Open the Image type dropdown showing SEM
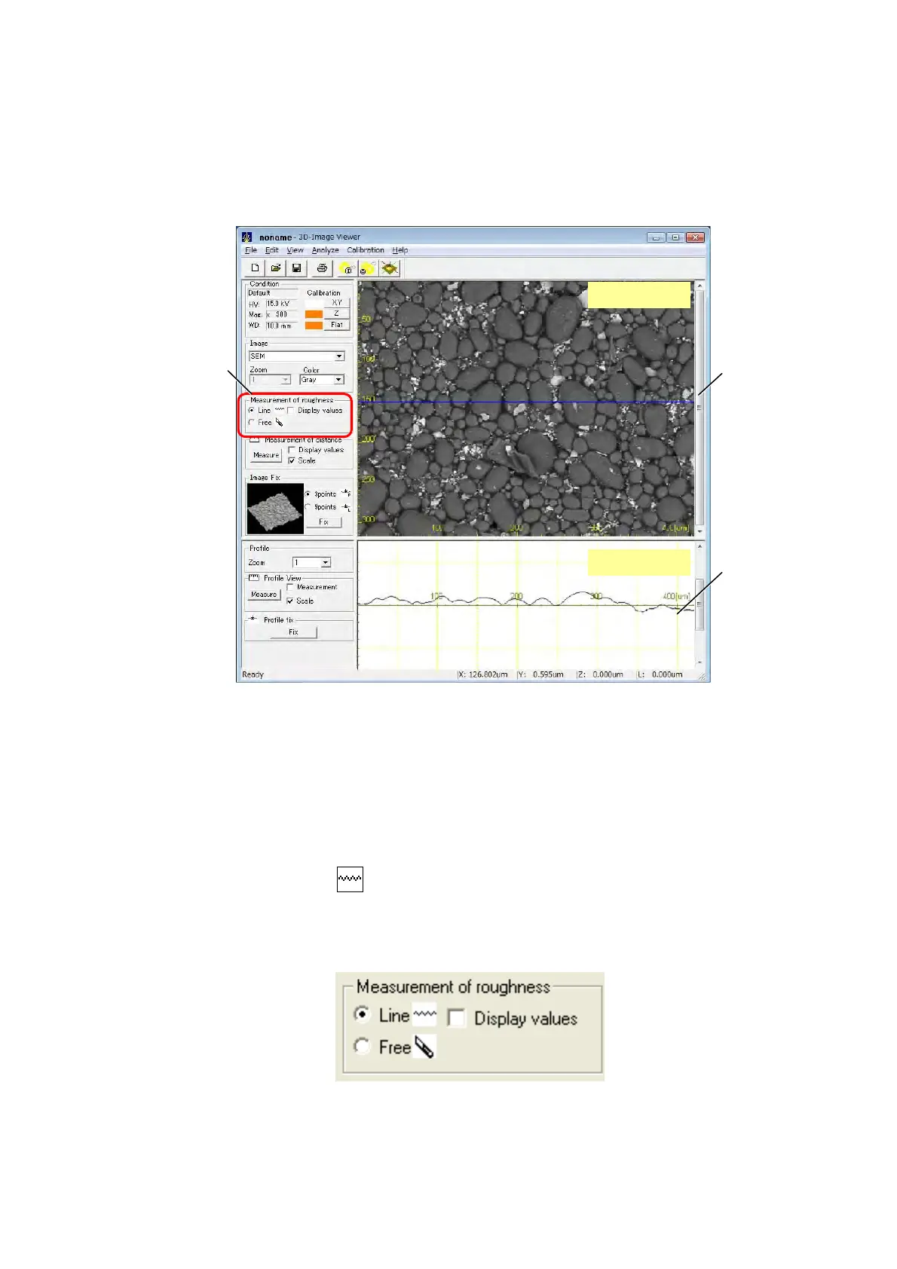Image resolution: width=897 pixels, height=1269 pixels. pyautogui.click(x=338, y=356)
